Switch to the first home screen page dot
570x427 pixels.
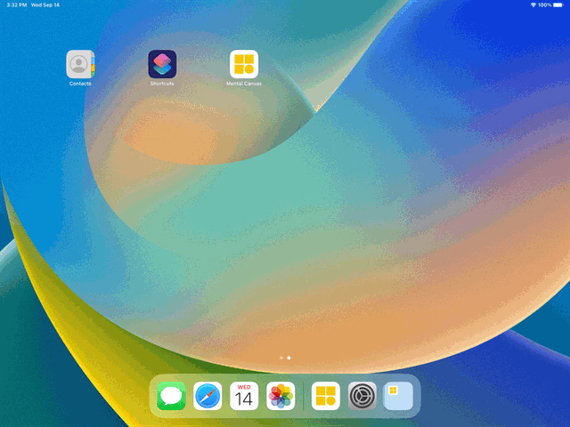click(281, 358)
